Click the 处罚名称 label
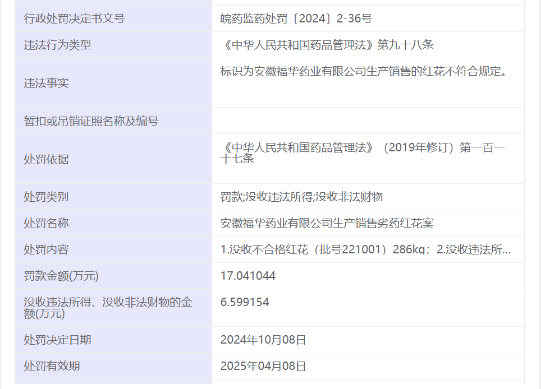 click(x=46, y=223)
